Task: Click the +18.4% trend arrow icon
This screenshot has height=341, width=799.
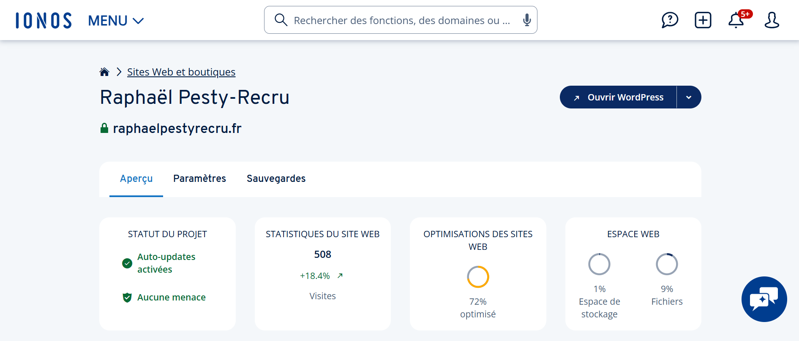Action: tap(340, 276)
